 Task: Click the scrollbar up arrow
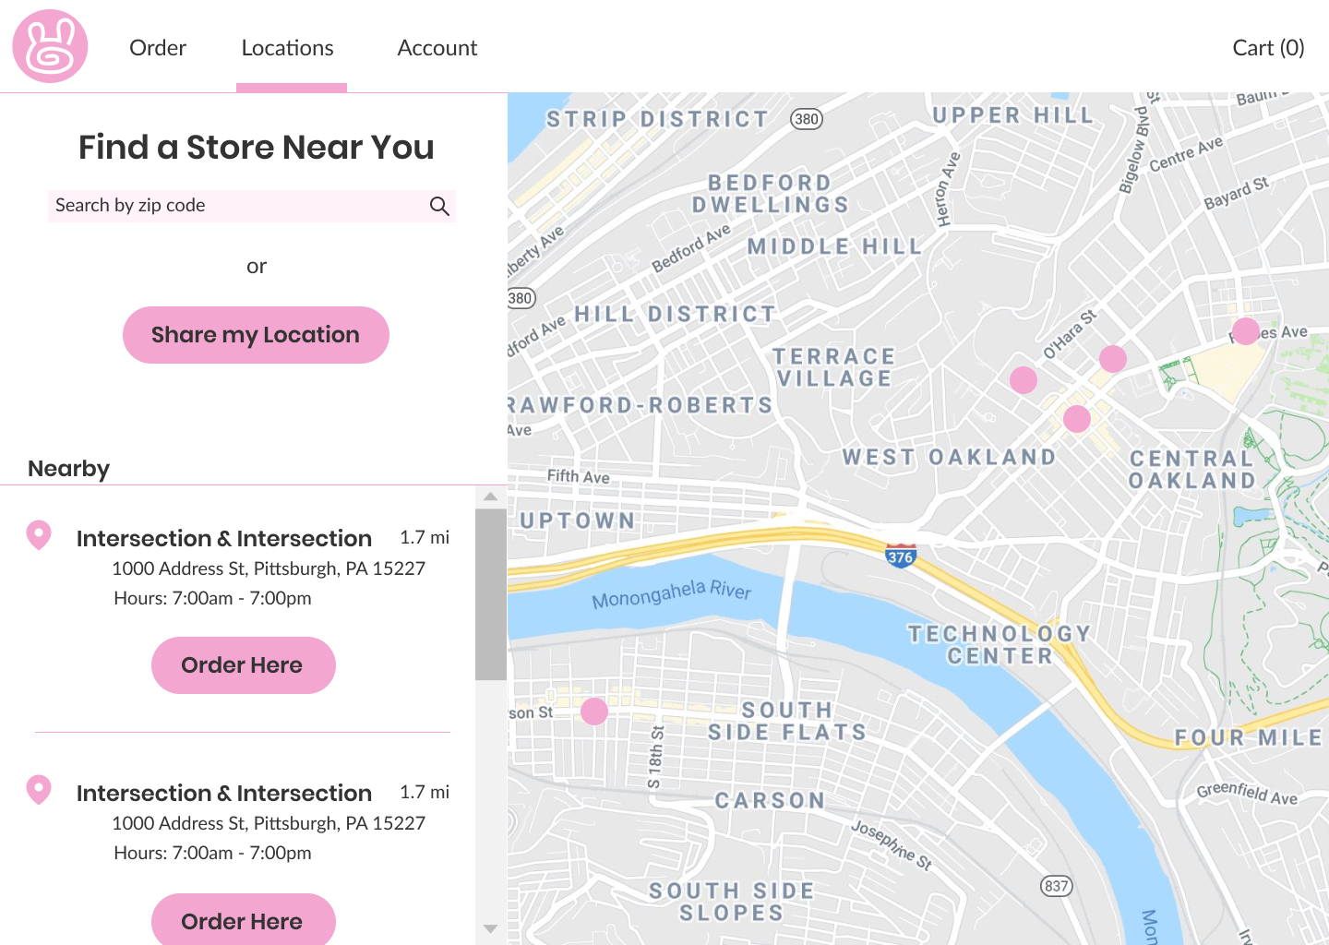[x=491, y=496]
